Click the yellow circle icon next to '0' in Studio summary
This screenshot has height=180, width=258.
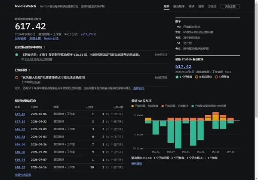[197, 77]
